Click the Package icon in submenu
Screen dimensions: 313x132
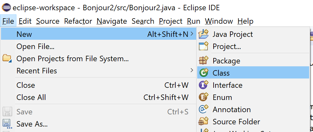(x=204, y=61)
